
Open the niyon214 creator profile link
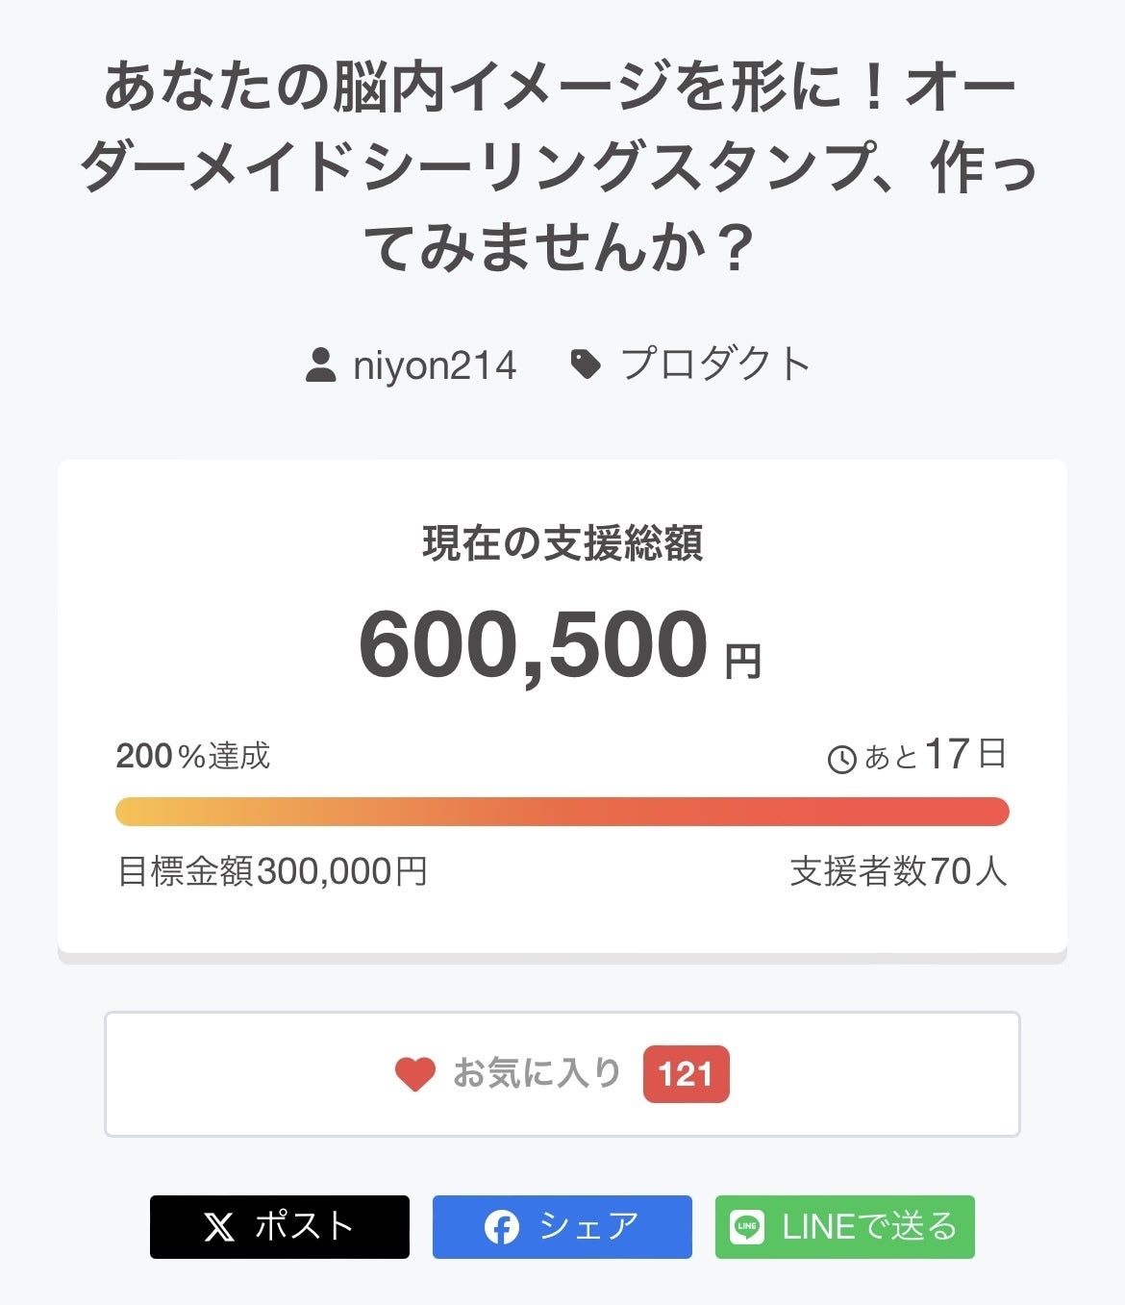[435, 365]
